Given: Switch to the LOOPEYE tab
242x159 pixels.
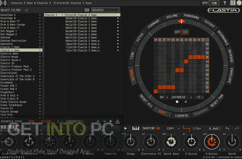Looking at the screenshot, I should click(x=182, y=115).
